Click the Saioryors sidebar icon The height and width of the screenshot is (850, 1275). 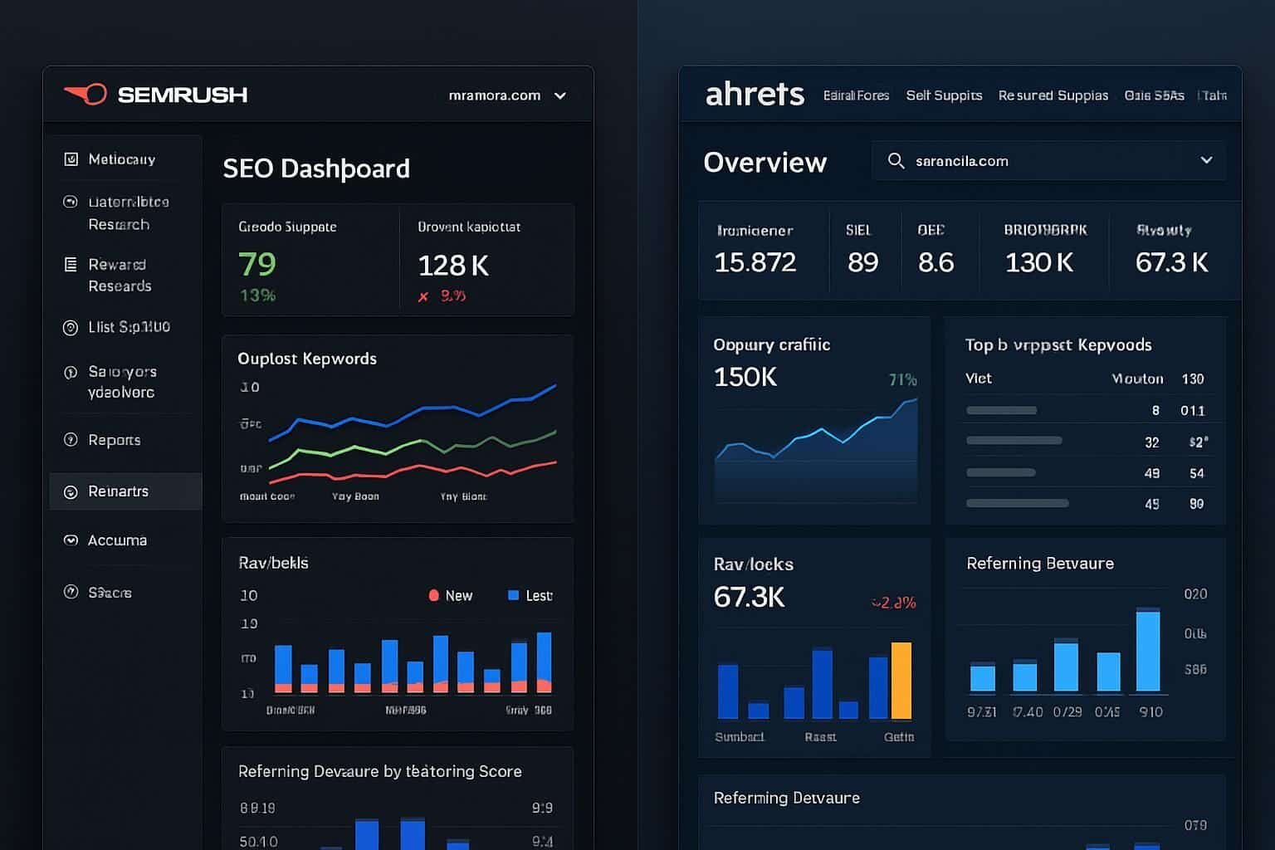pyautogui.click(x=71, y=372)
